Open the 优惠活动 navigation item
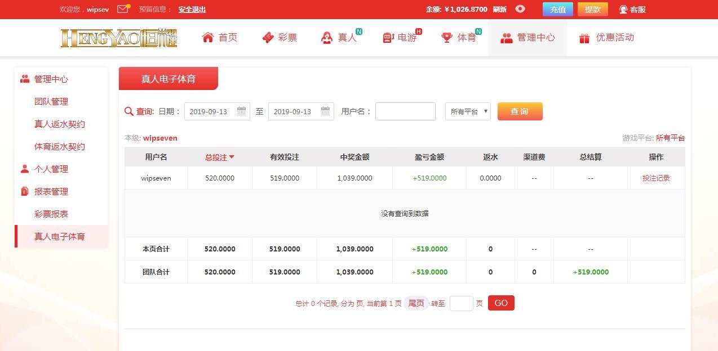The height and width of the screenshot is (351, 718). 607,38
